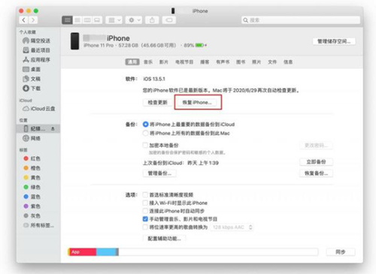Select the green tag (绿色)

[32, 187]
